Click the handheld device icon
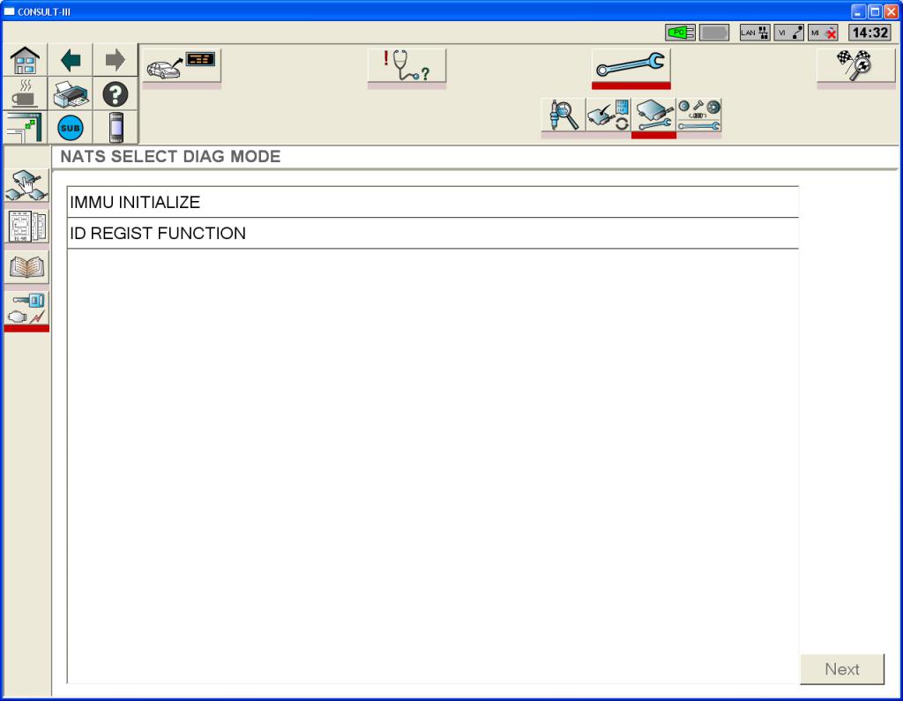 pos(116,128)
